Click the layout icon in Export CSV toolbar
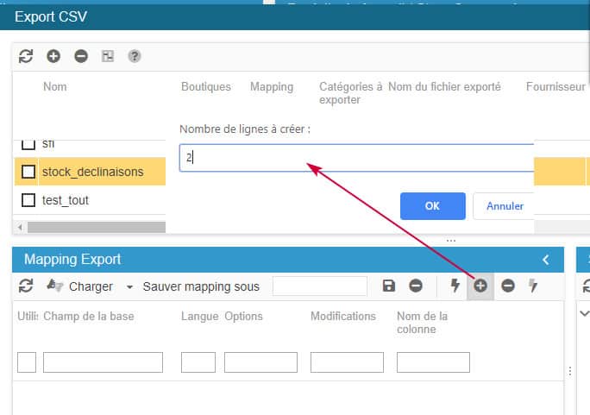The height and width of the screenshot is (415, 590). point(108,56)
